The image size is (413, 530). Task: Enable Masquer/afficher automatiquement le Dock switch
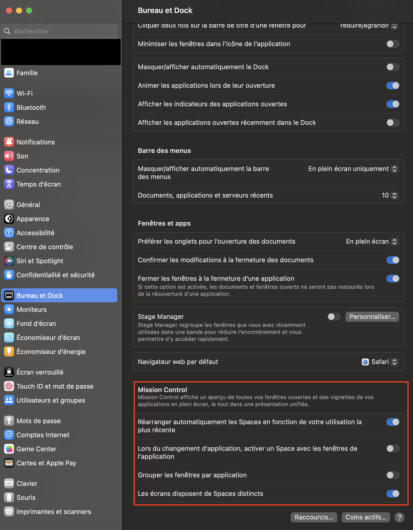(393, 67)
